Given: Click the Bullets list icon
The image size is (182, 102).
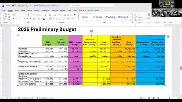Looking at the screenshot, I should (x=50, y=15).
